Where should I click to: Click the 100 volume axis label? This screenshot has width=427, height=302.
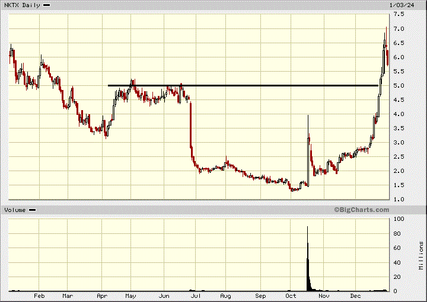click(399, 219)
